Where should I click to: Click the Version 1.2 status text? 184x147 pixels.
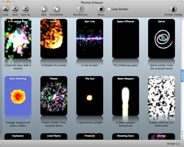click(x=173, y=144)
